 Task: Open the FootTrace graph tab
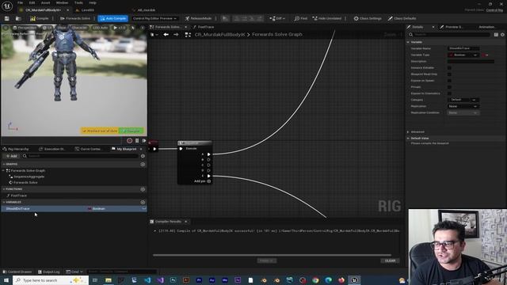204,27
